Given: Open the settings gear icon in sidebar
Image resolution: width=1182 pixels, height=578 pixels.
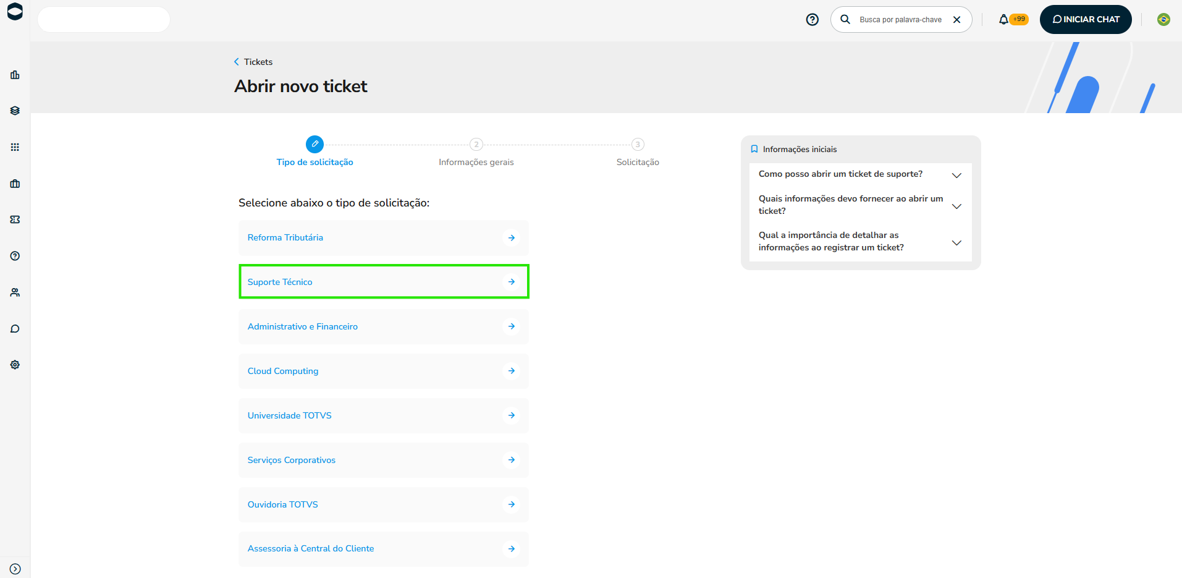Looking at the screenshot, I should click(x=15, y=365).
